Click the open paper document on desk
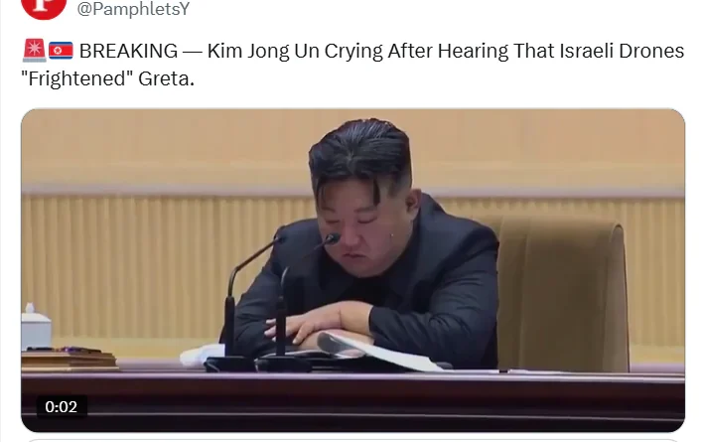 [371, 352]
